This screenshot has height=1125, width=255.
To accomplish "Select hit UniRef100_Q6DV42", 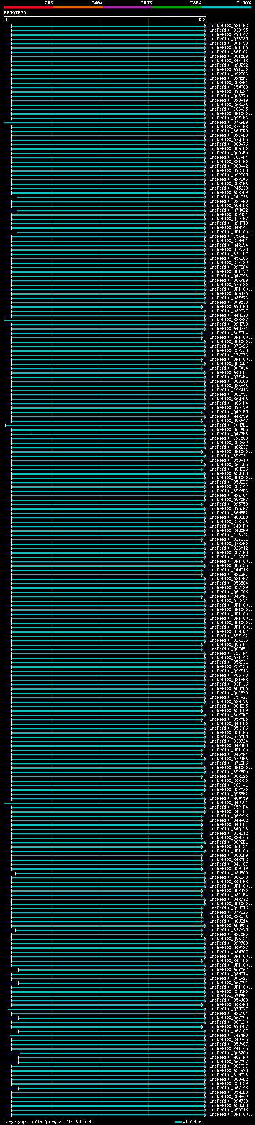I will pyautogui.click(x=229, y=166).
